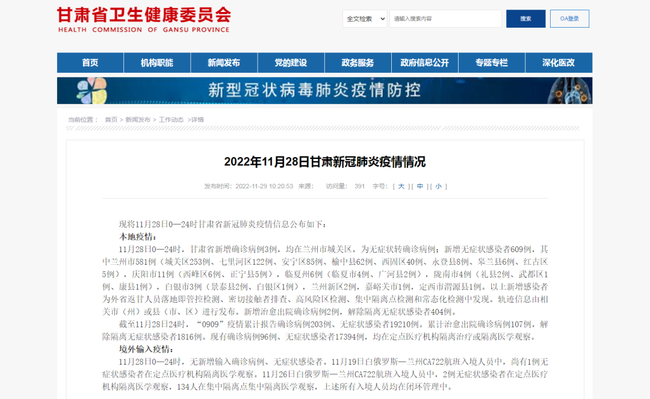Select 政务服务 in the navigation bar
Viewport: 650px width, 399px height.
357,63
